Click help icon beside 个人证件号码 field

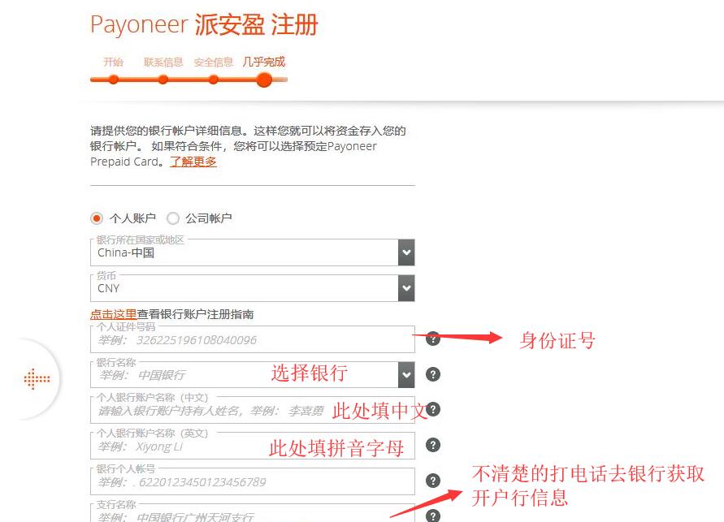pos(433,339)
